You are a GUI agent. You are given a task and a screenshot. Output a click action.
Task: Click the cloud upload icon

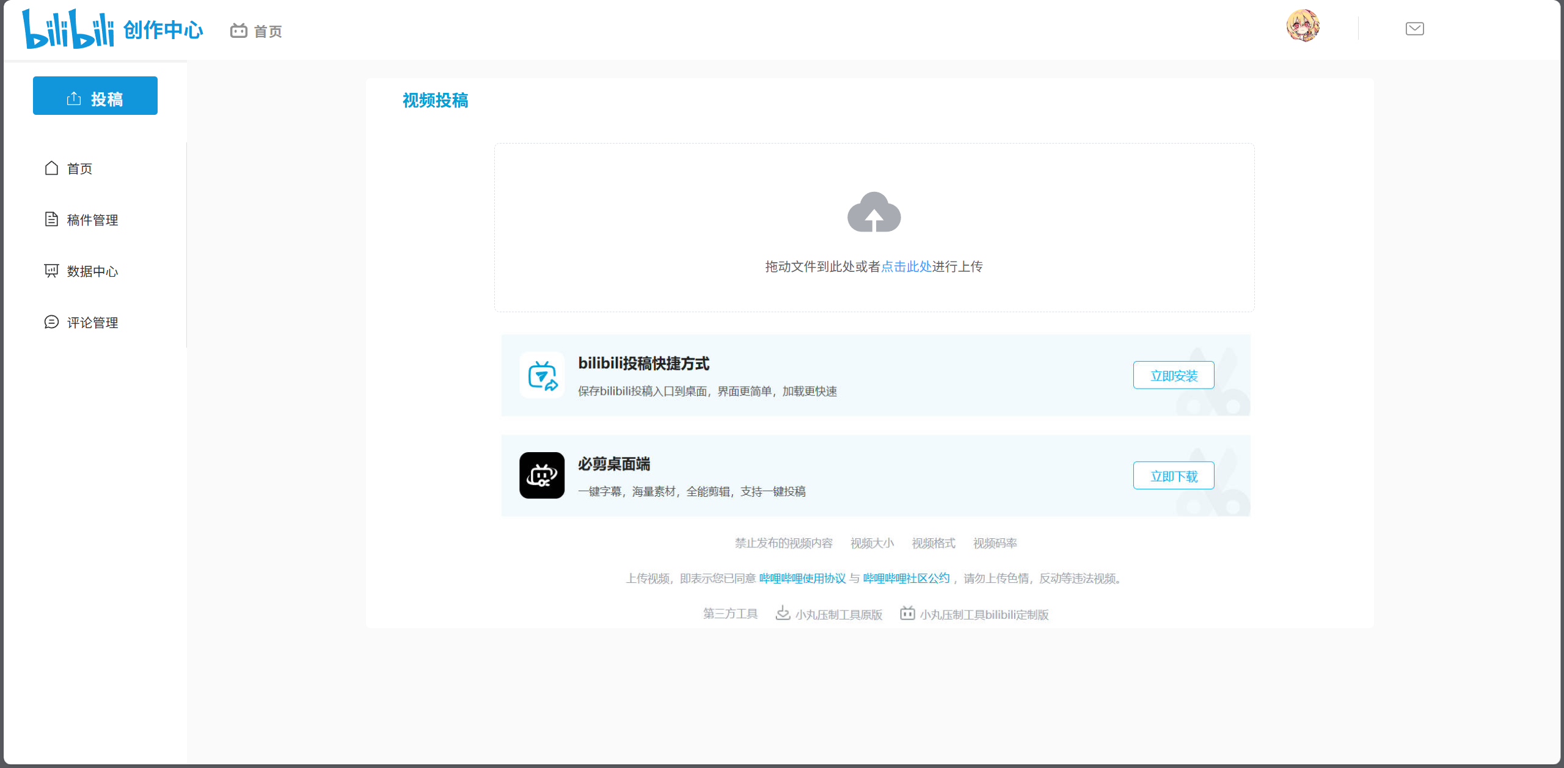click(x=874, y=212)
